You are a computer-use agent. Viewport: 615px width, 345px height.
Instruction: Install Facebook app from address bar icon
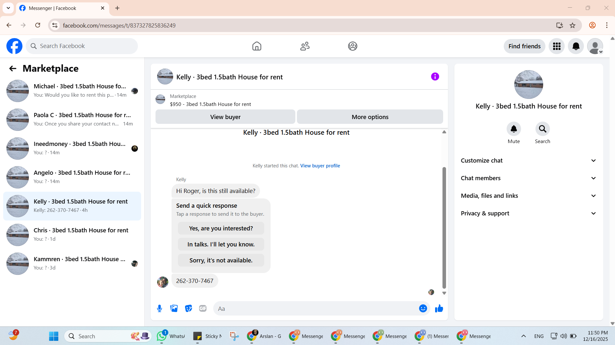click(x=560, y=25)
